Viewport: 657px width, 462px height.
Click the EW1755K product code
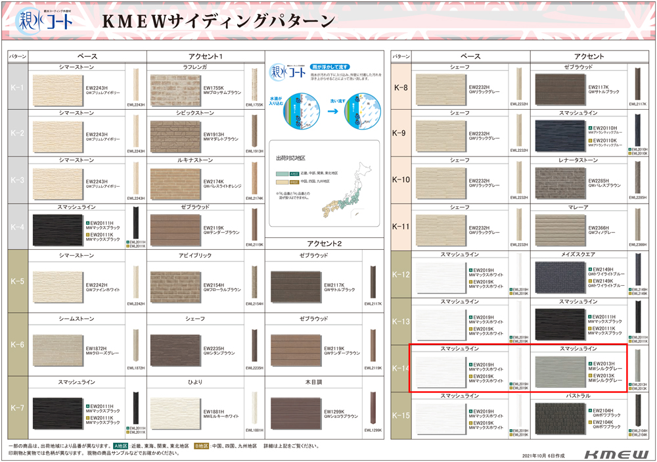point(214,88)
